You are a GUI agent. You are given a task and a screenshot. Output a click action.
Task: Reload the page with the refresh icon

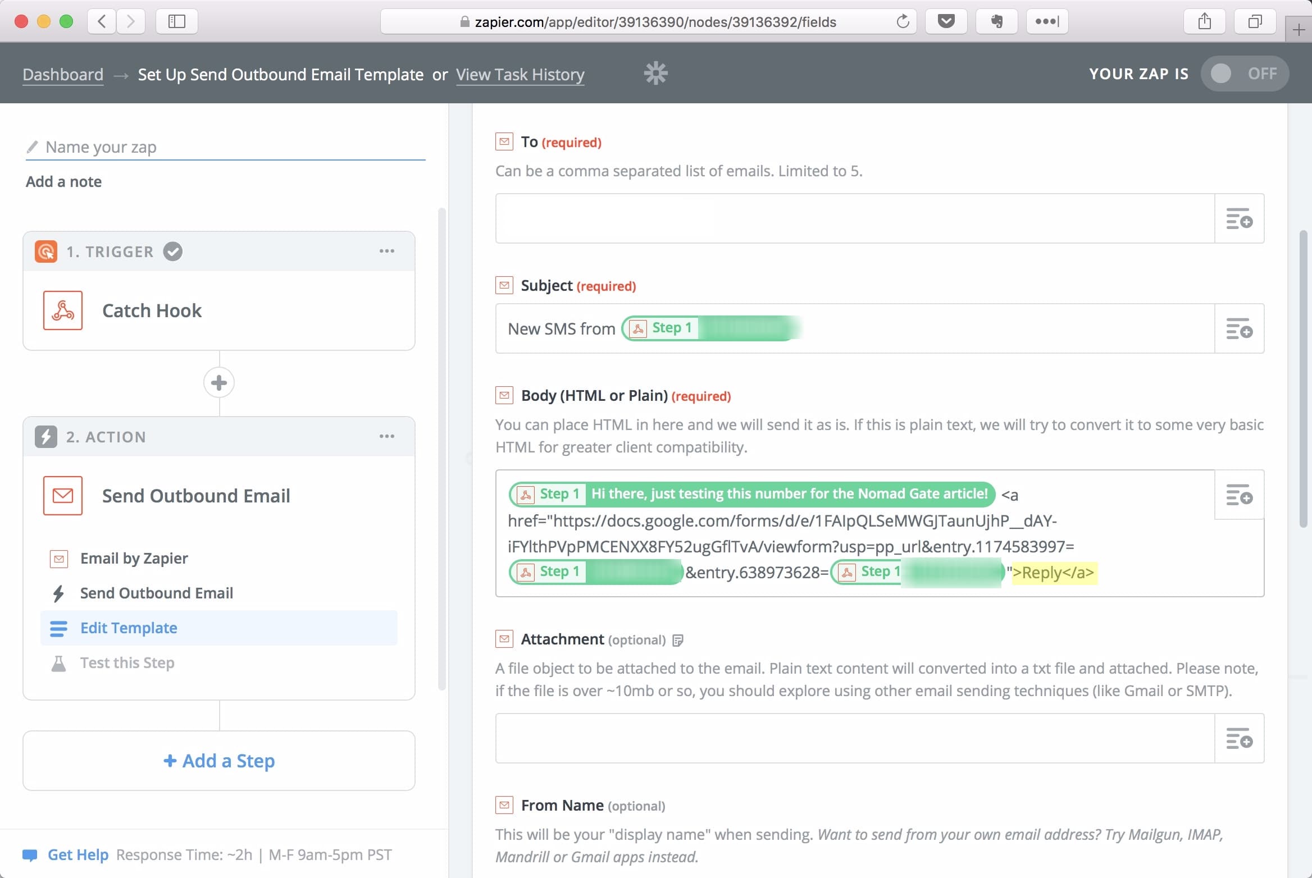pos(903,22)
